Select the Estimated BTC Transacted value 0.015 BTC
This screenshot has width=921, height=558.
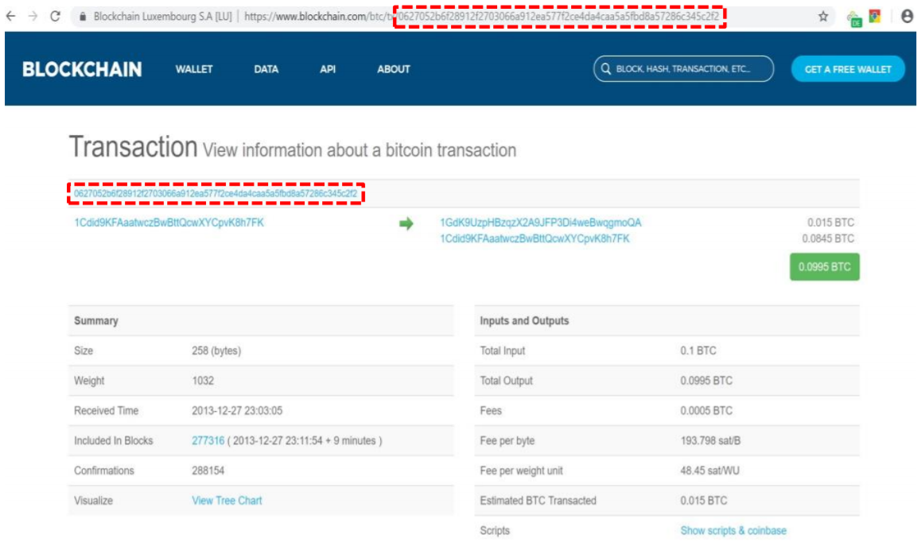pyautogui.click(x=703, y=501)
